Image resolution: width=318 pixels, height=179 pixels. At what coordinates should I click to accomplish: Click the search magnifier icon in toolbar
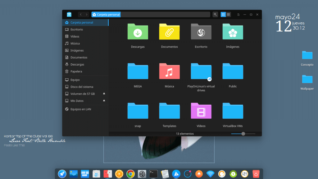click(215, 15)
